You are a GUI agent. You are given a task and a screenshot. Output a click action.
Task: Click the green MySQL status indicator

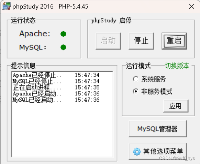[63, 47]
